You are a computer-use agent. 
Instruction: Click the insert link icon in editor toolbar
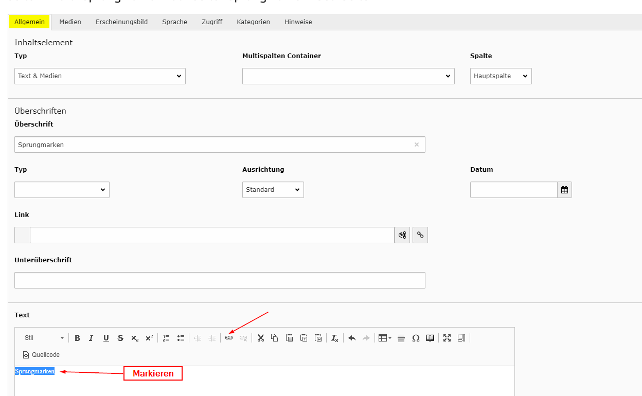[229, 338]
